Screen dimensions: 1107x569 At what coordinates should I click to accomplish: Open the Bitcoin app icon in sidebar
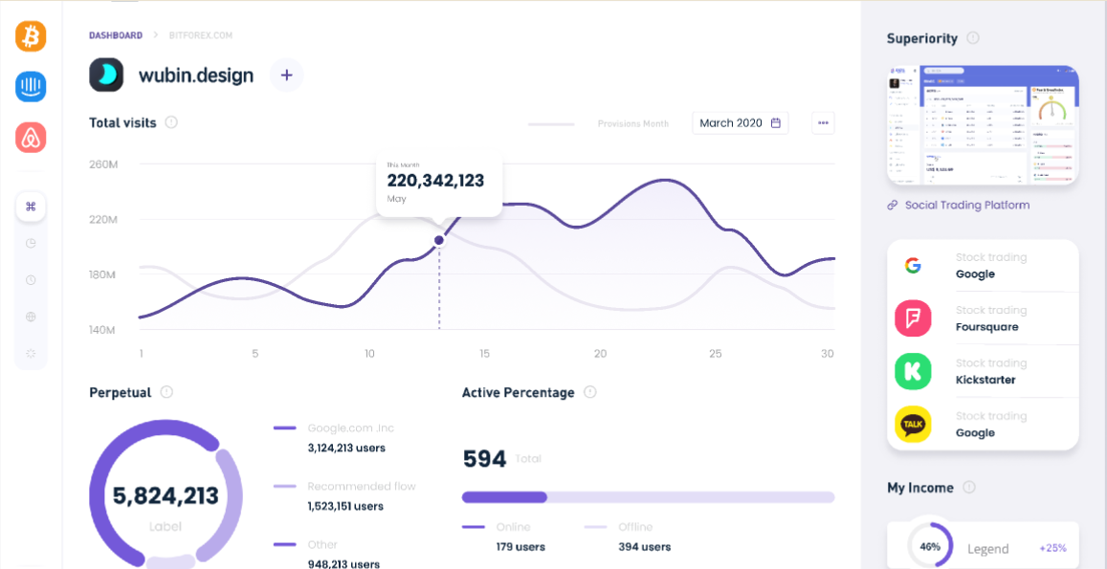pos(31,36)
